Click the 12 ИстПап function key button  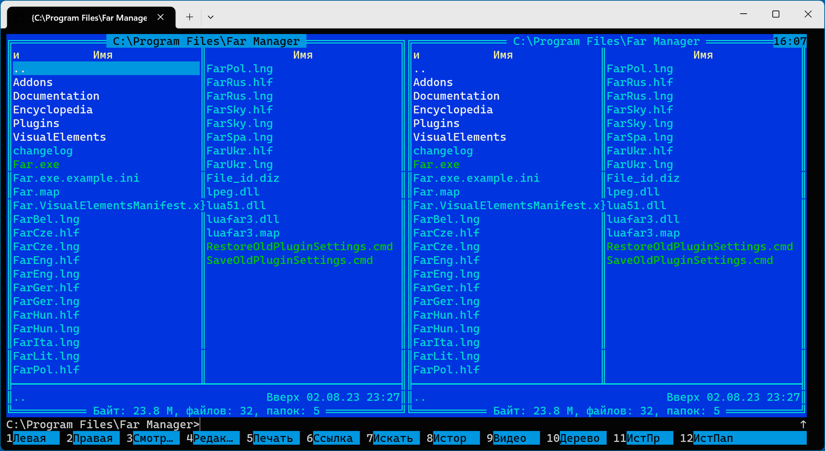[743, 438]
